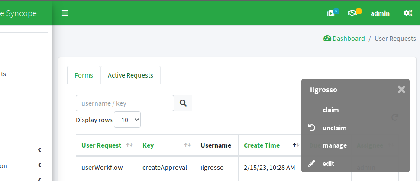
Task: Open the remediations medkit icon
Action: point(331,13)
